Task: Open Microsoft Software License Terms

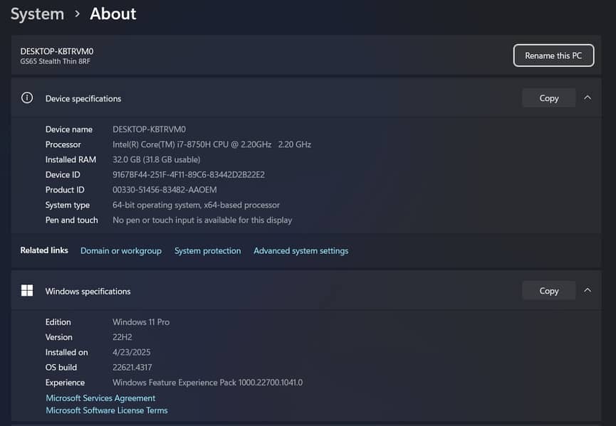Action: point(107,410)
